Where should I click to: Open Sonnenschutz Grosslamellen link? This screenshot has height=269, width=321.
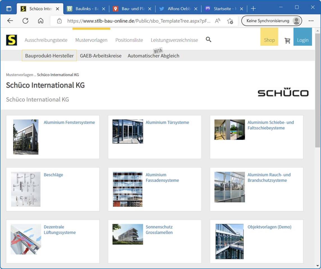(159, 229)
